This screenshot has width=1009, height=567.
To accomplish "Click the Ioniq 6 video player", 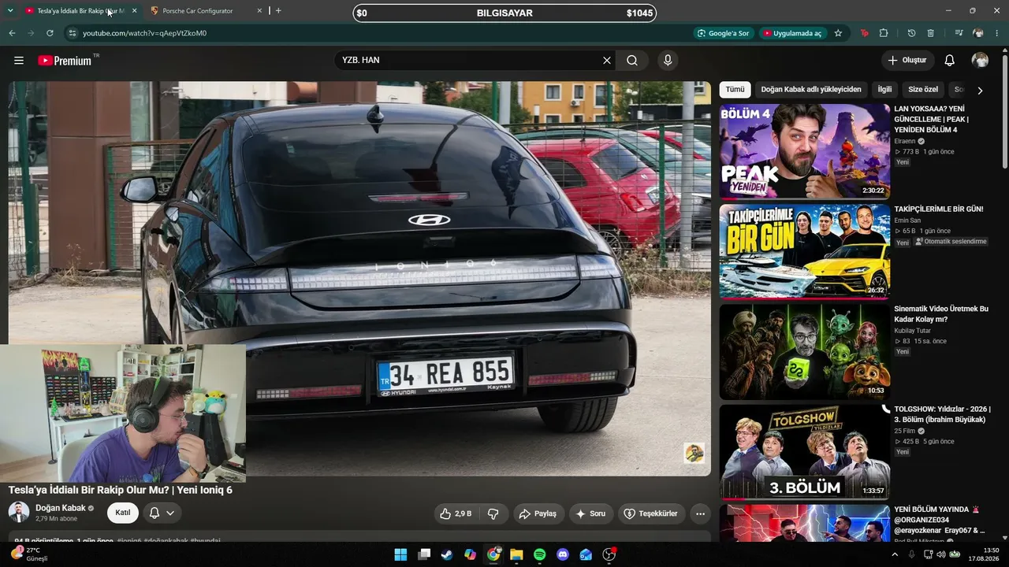I will (x=359, y=279).
